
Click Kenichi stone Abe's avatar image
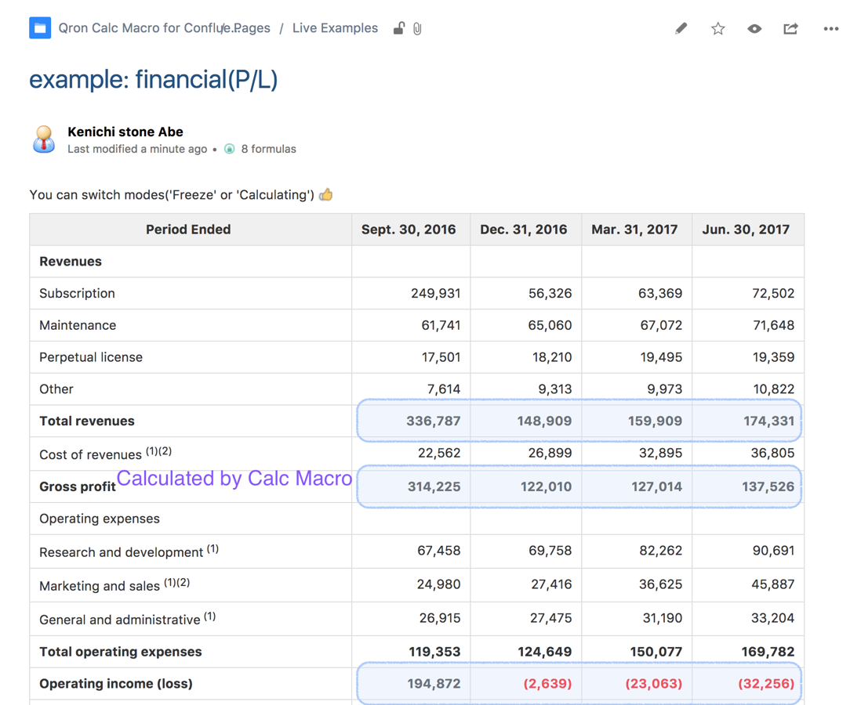click(x=44, y=140)
